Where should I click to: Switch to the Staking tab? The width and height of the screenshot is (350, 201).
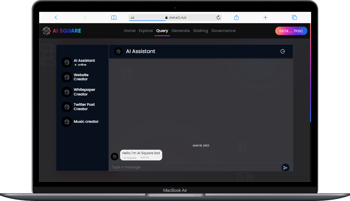click(x=200, y=31)
